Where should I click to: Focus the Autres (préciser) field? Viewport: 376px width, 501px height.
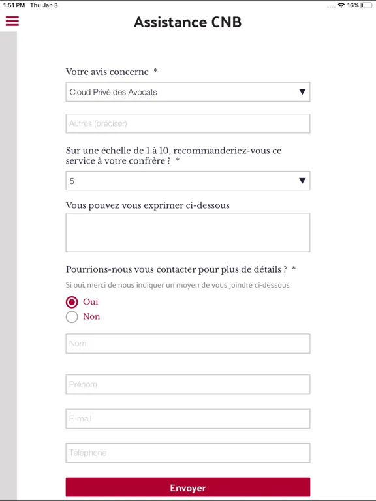pos(188,123)
